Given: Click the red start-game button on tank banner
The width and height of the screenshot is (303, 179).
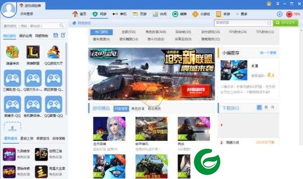Looking at the screenshot, I should 195,90.
